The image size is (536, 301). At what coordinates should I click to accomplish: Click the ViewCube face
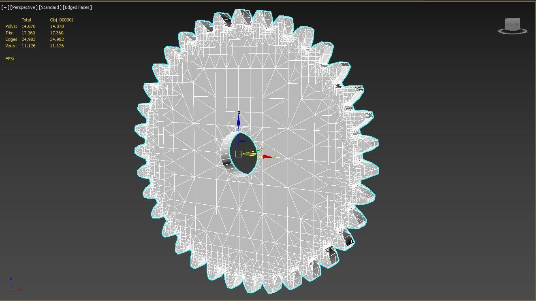click(x=512, y=24)
